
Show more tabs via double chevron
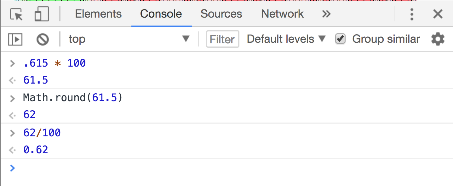coord(326,14)
